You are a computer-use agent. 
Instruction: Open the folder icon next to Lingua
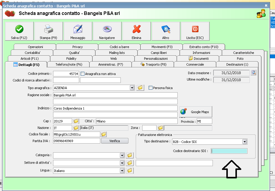click(130, 170)
